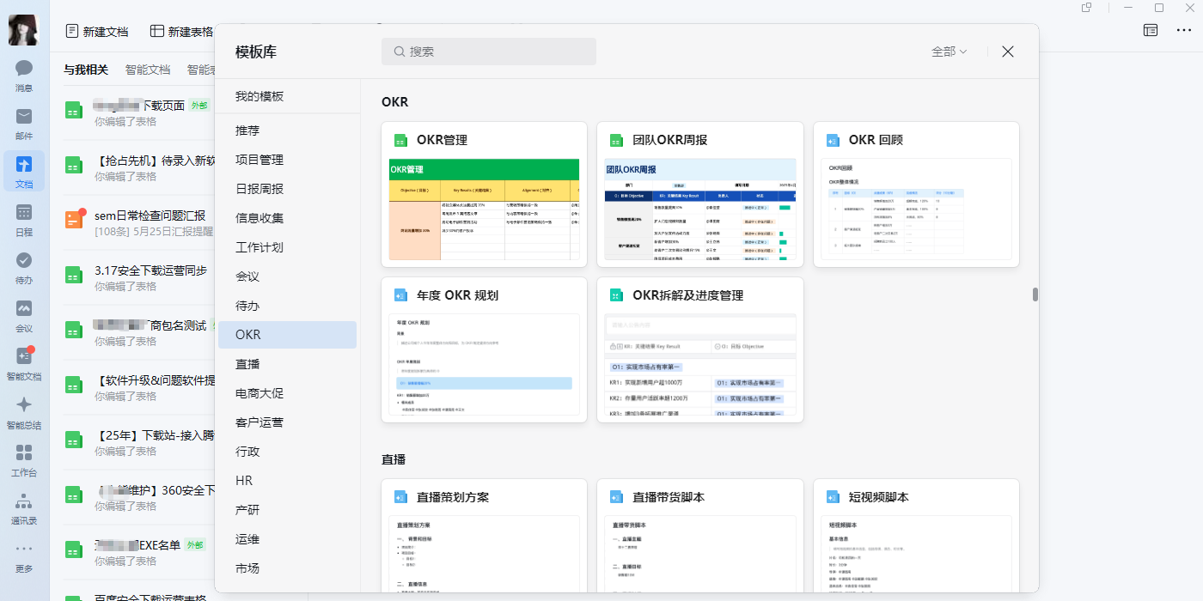Image resolution: width=1203 pixels, height=601 pixels.
Task: Click the OKR管理 spreadsheet icon
Action: (400, 140)
